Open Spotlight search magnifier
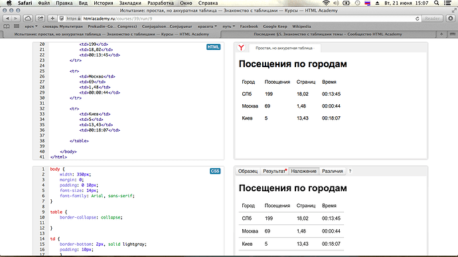 pyautogui.click(x=436, y=3)
